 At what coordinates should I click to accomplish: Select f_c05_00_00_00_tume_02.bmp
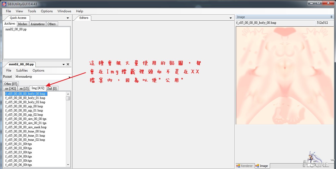(25, 140)
